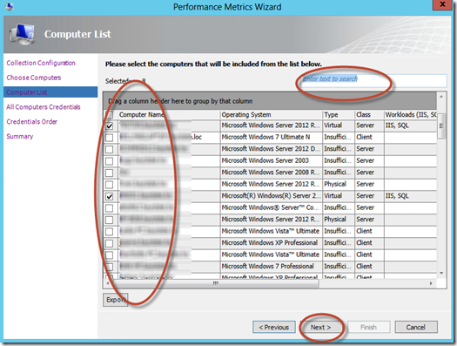Image resolution: width=457 pixels, height=346 pixels.
Task: Click the Cancel button
Action: pyautogui.click(x=416, y=328)
